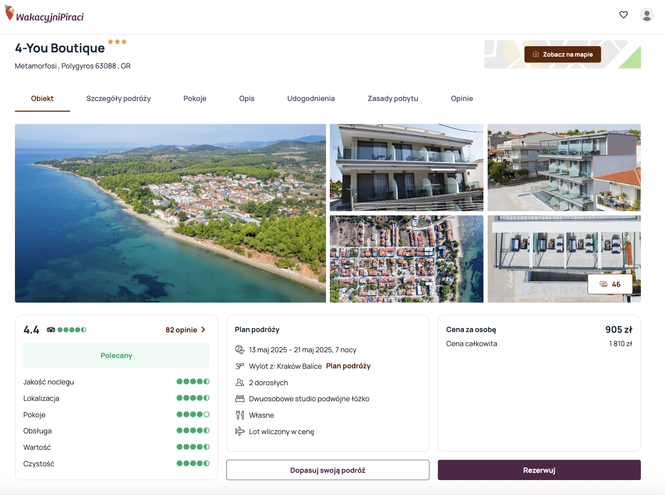Image resolution: width=665 pixels, height=495 pixels.
Task: Click the Plan podróży link
Action: (348, 366)
